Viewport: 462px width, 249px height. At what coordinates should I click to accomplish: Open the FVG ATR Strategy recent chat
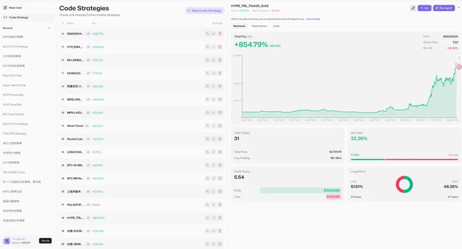tap(15, 134)
